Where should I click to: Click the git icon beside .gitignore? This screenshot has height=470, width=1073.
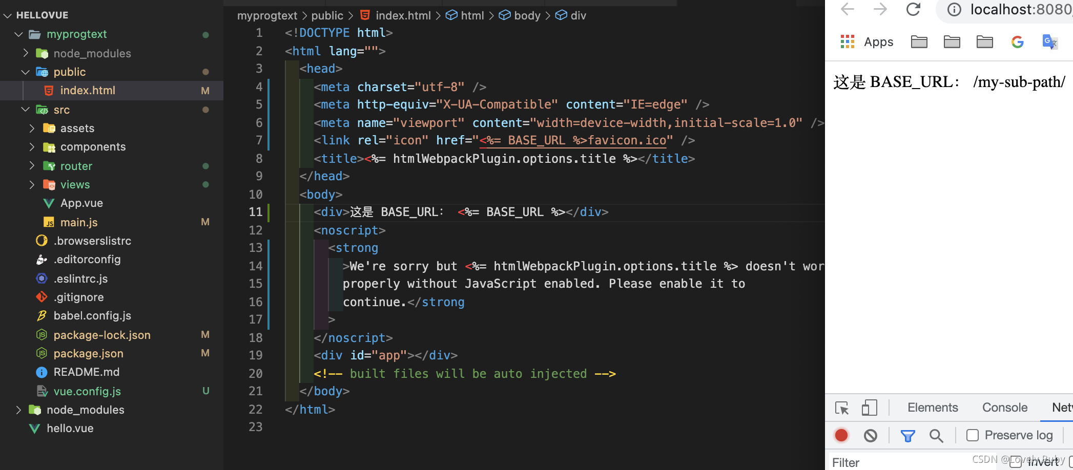(x=42, y=297)
